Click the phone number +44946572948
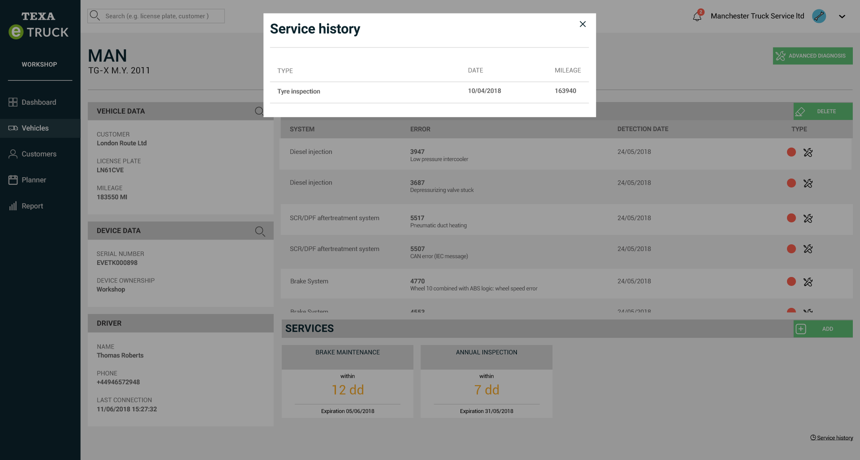This screenshot has width=860, height=460. 118,382
